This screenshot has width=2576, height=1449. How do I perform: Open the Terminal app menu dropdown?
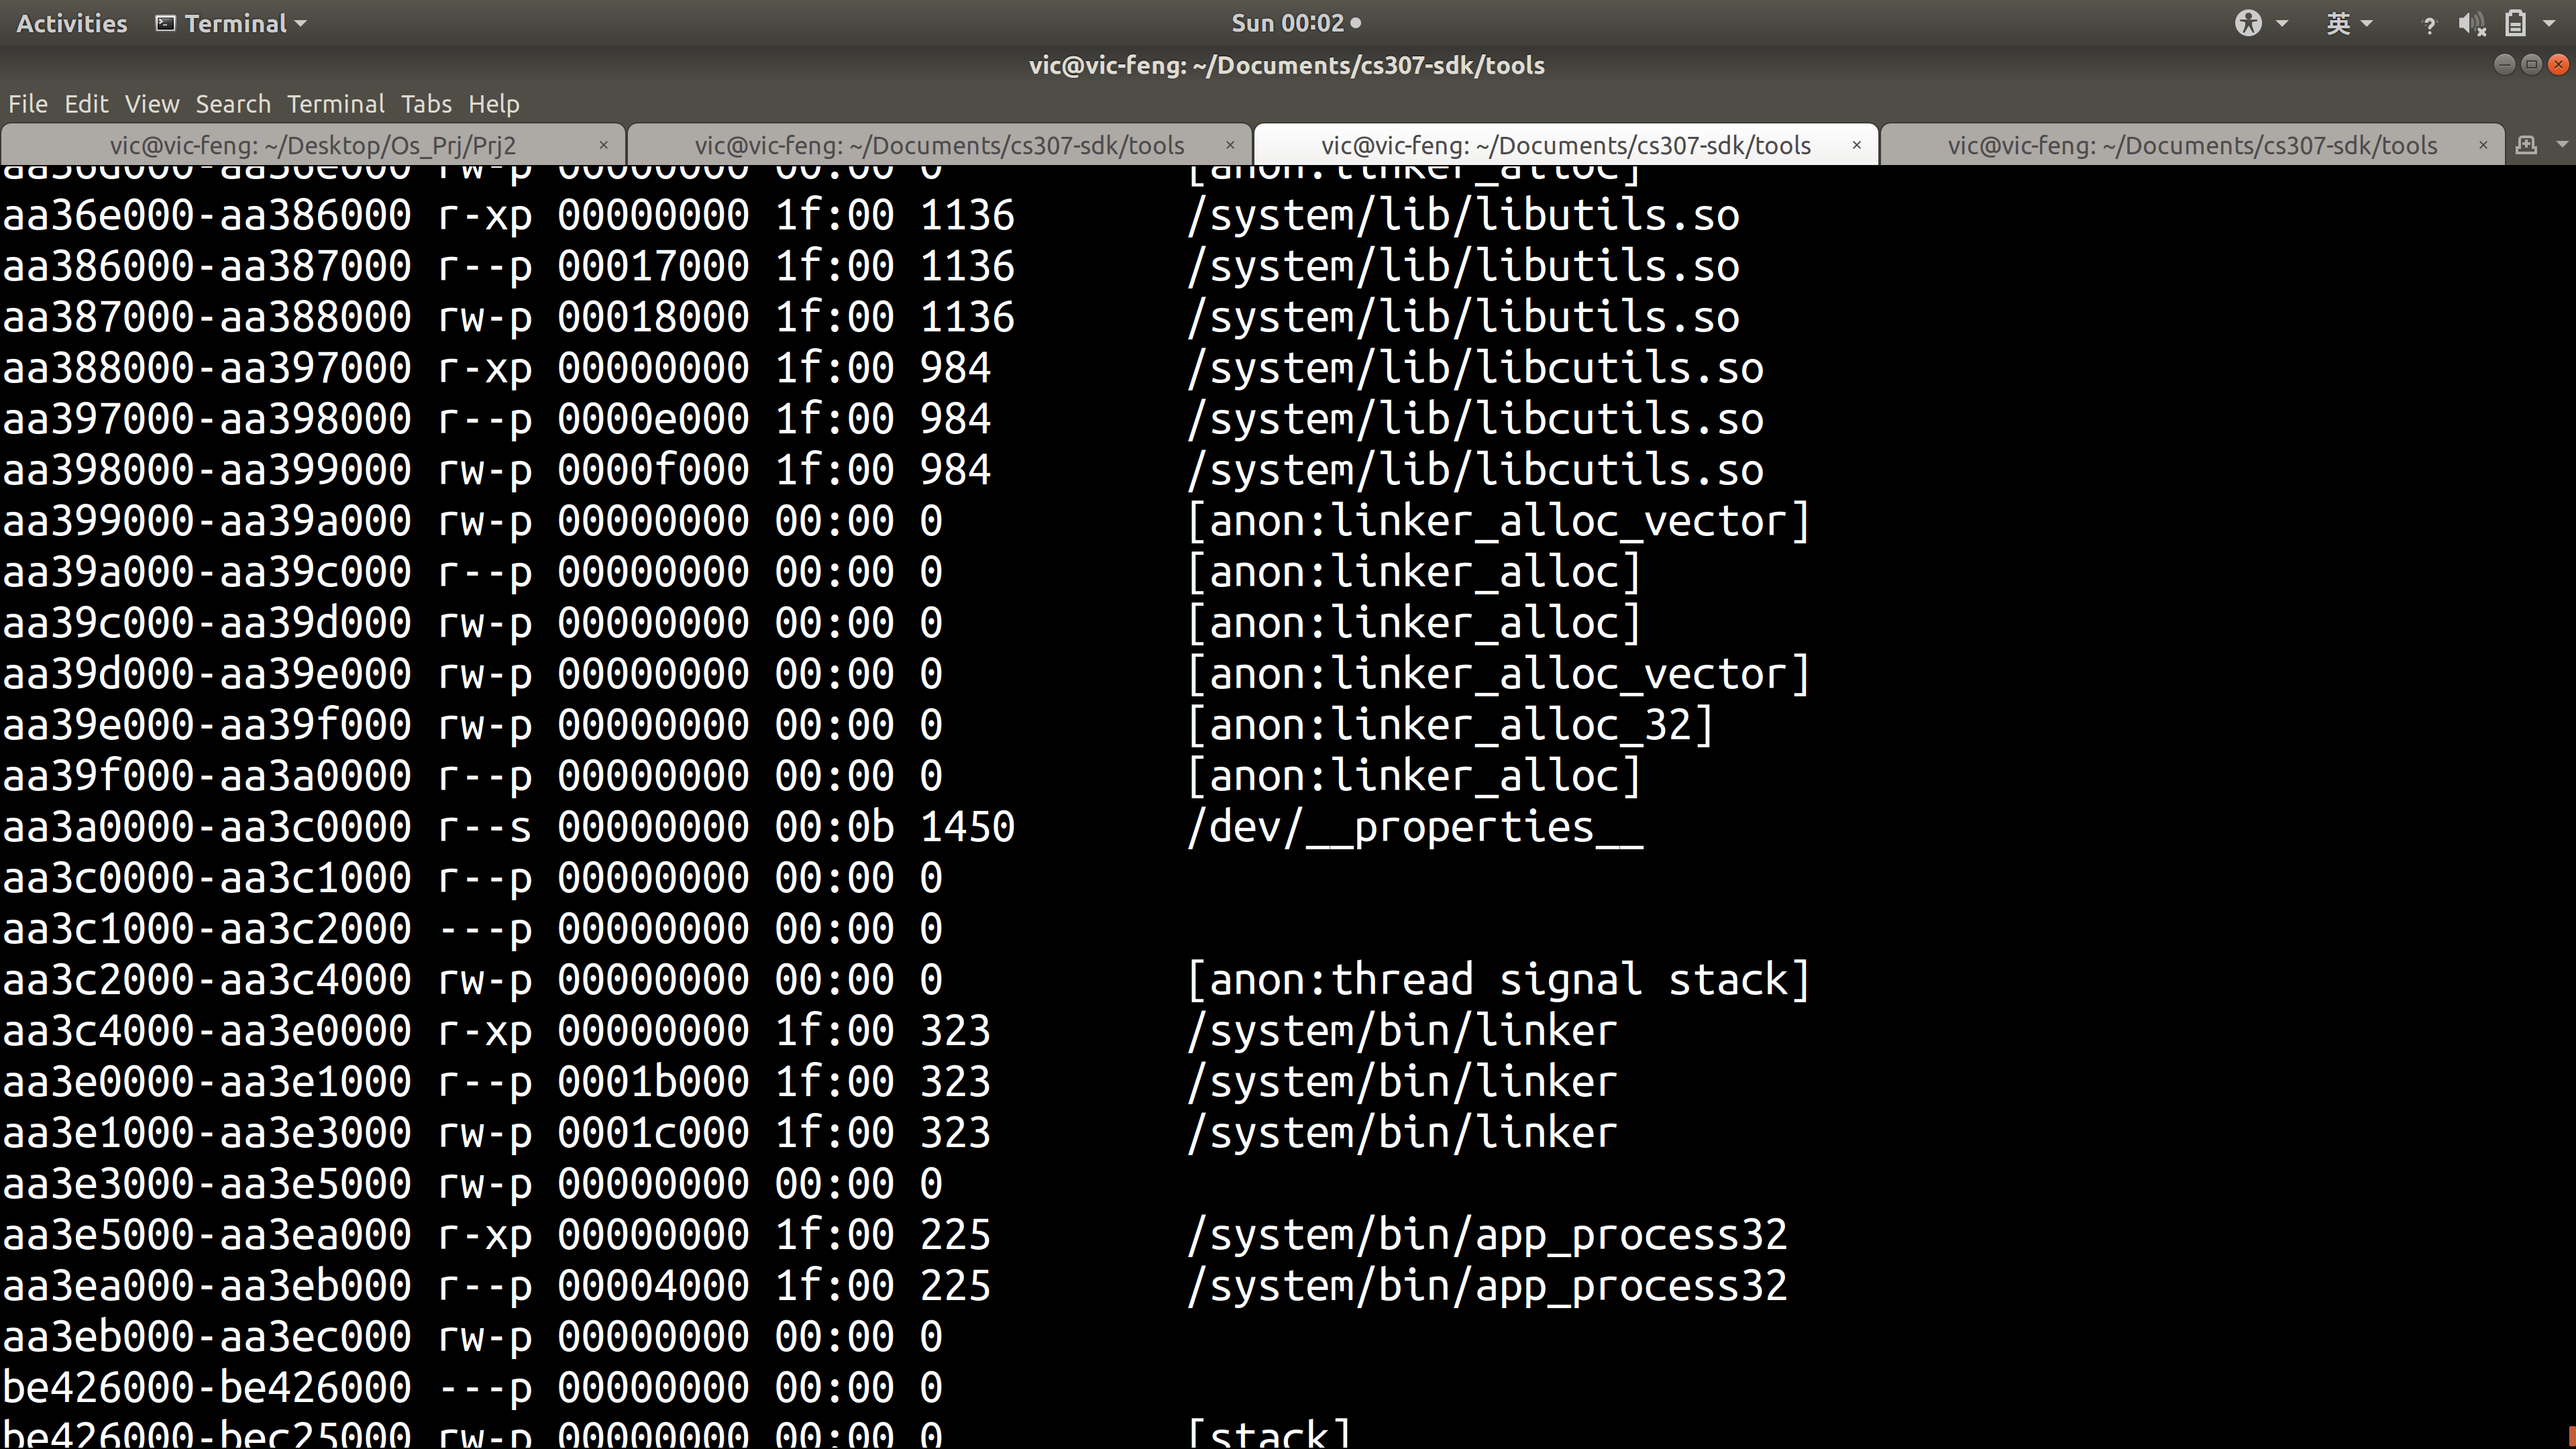[232, 23]
